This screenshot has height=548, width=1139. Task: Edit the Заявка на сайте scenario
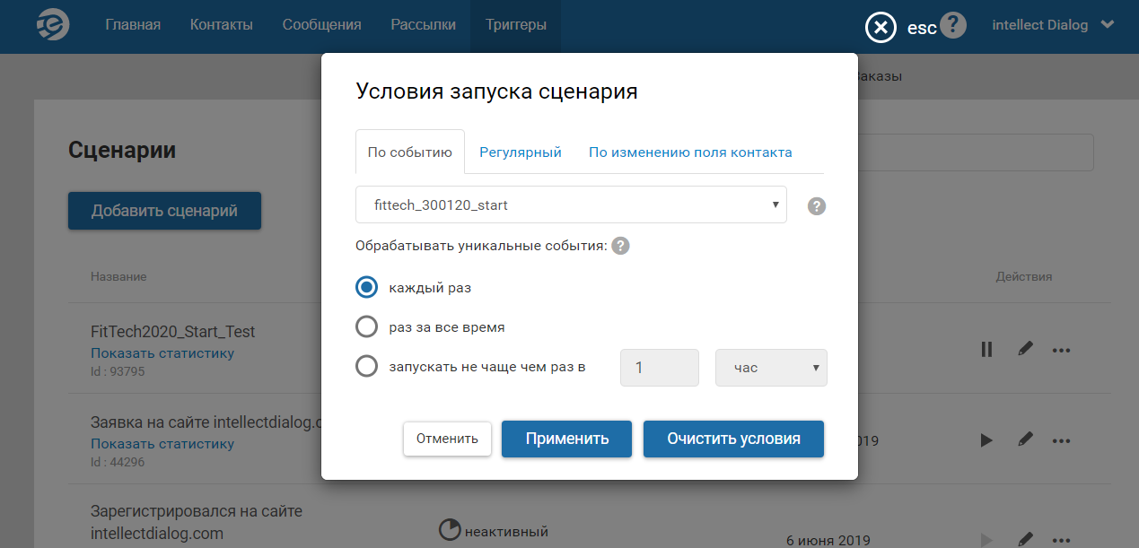(1025, 439)
